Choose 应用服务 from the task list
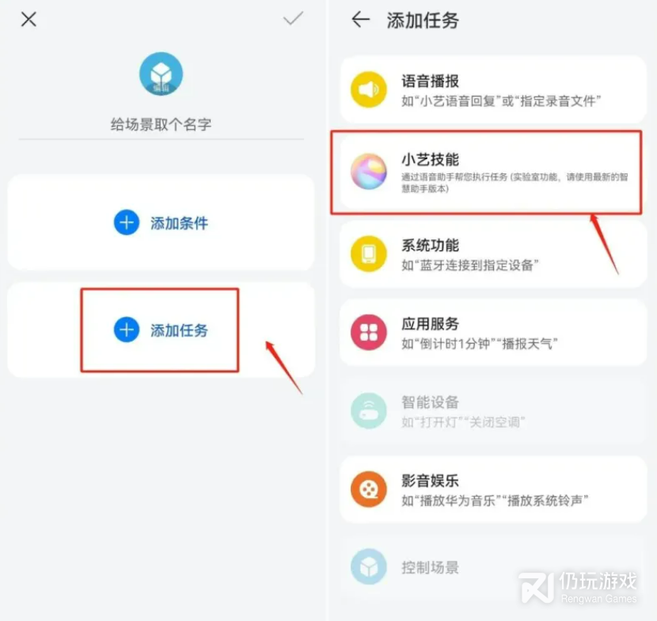This screenshot has width=657, height=621. click(493, 333)
